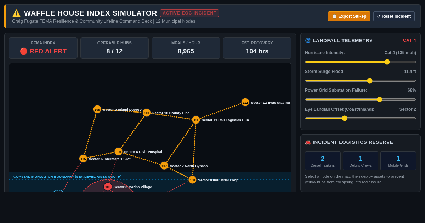425x223 pixels.
Task: Adjust Power Grid Substation Failure slider
Action: pyautogui.click(x=361, y=99)
